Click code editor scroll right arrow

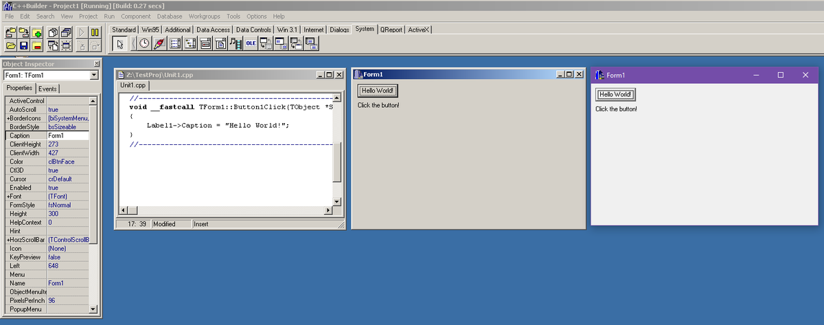click(327, 209)
